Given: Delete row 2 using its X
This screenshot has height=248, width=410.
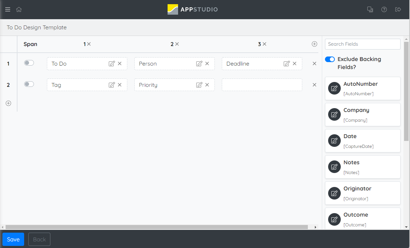Looking at the screenshot, I should pos(314,85).
